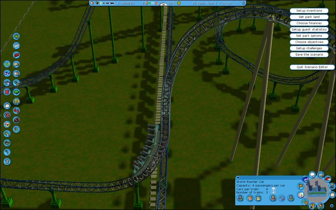Screen dimensions: 336x210
Task: Open the roller coaster rides icon
Action: click(7, 115)
